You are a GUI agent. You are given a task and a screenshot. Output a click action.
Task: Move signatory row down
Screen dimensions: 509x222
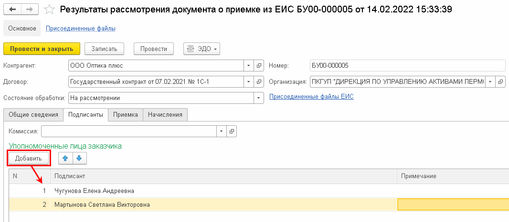click(x=79, y=158)
